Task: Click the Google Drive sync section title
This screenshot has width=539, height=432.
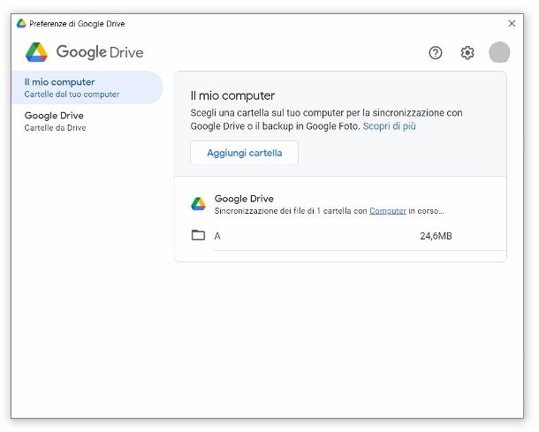Action: (244, 199)
